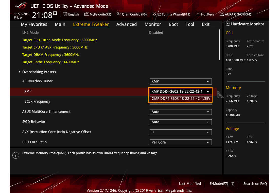The height and width of the screenshot is (193, 279).
Task: Click the +3.3V reading 3.264 V
Action: (231, 156)
